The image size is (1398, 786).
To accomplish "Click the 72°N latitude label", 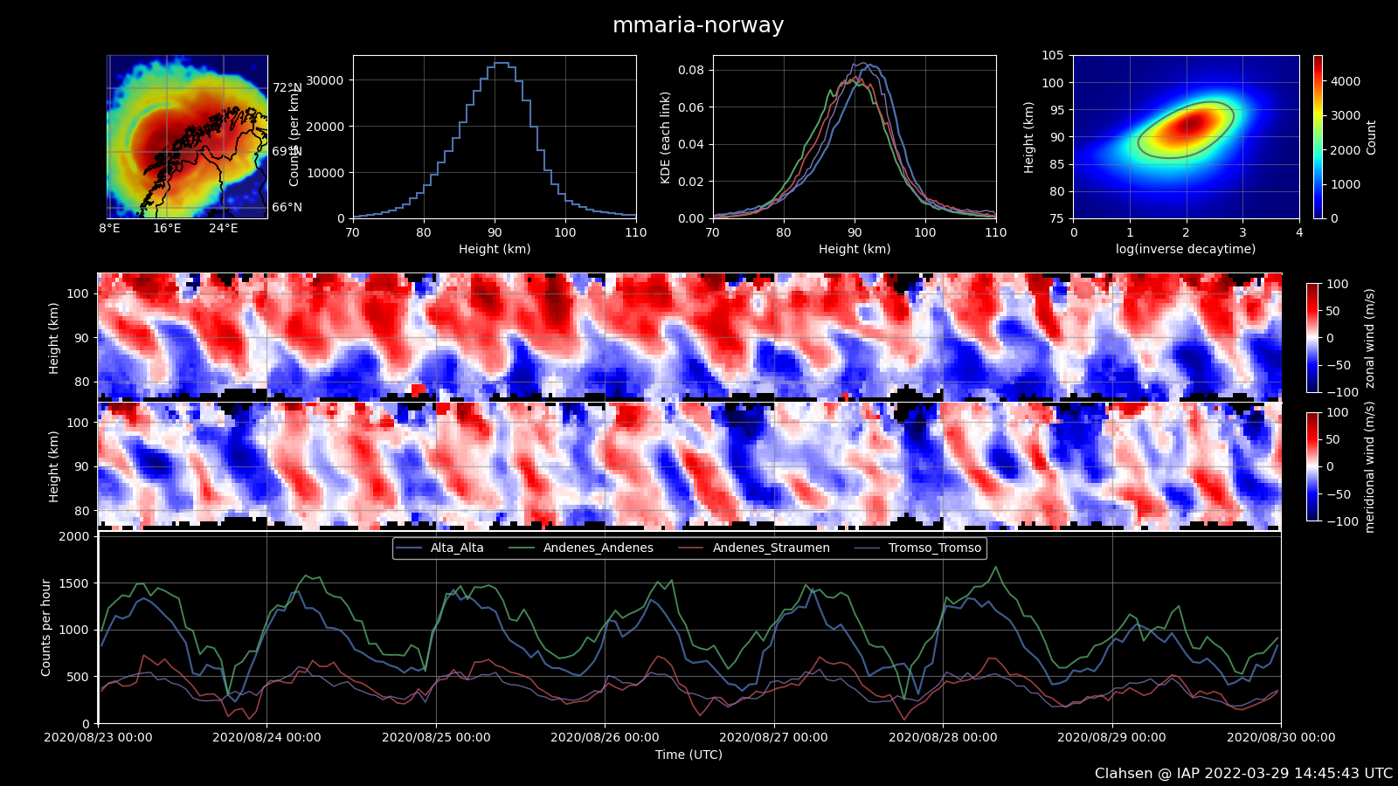I will [x=287, y=88].
